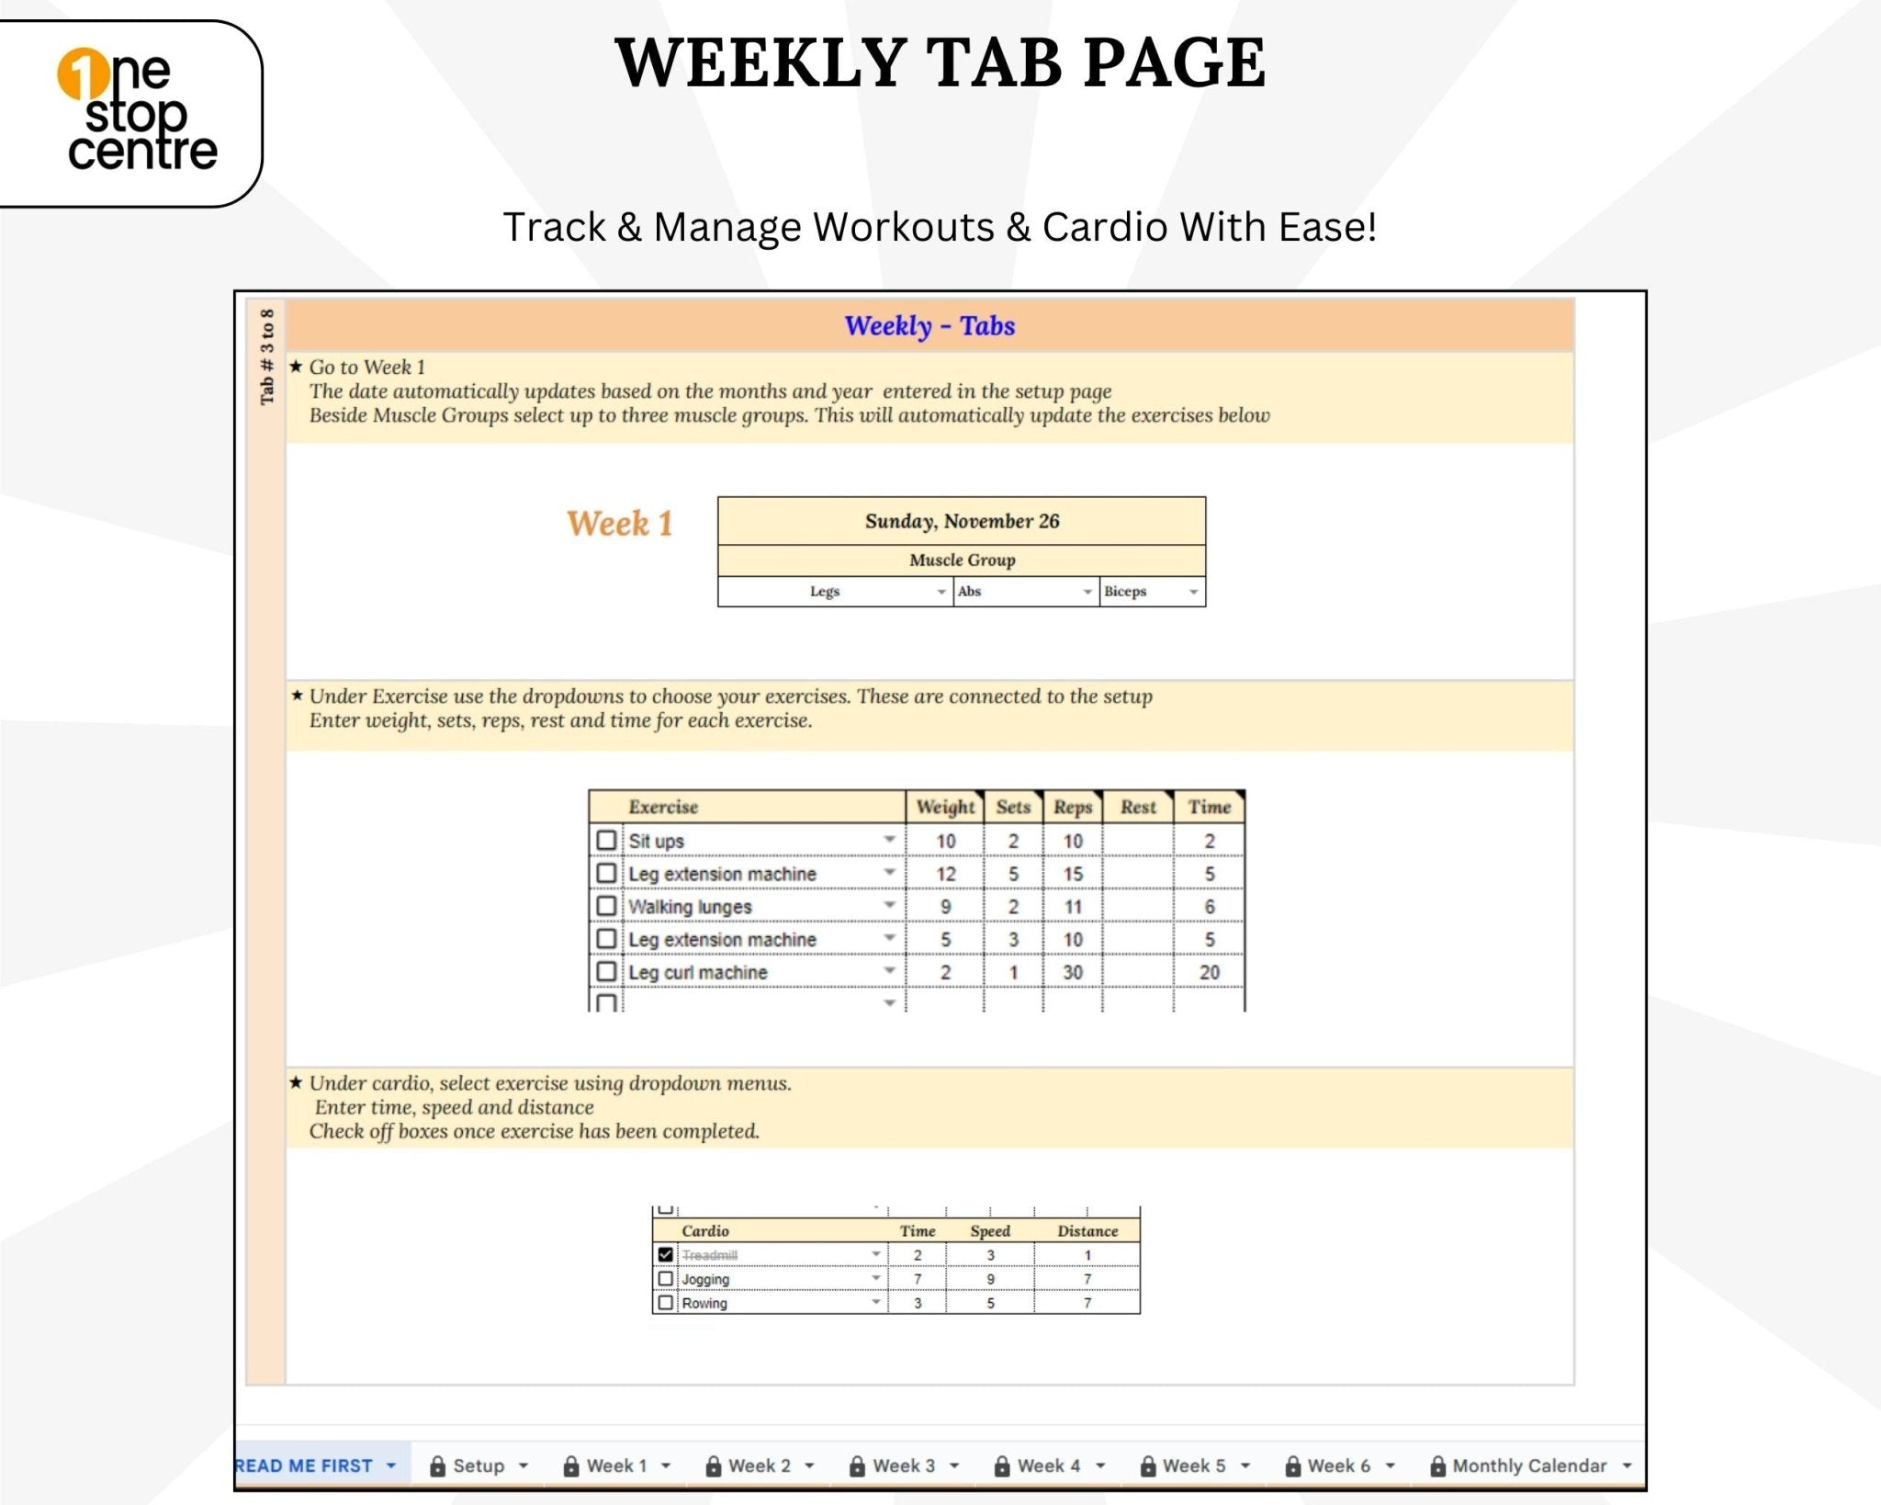Check off the Sit ups exercise
1881x1505 pixels.
click(604, 840)
